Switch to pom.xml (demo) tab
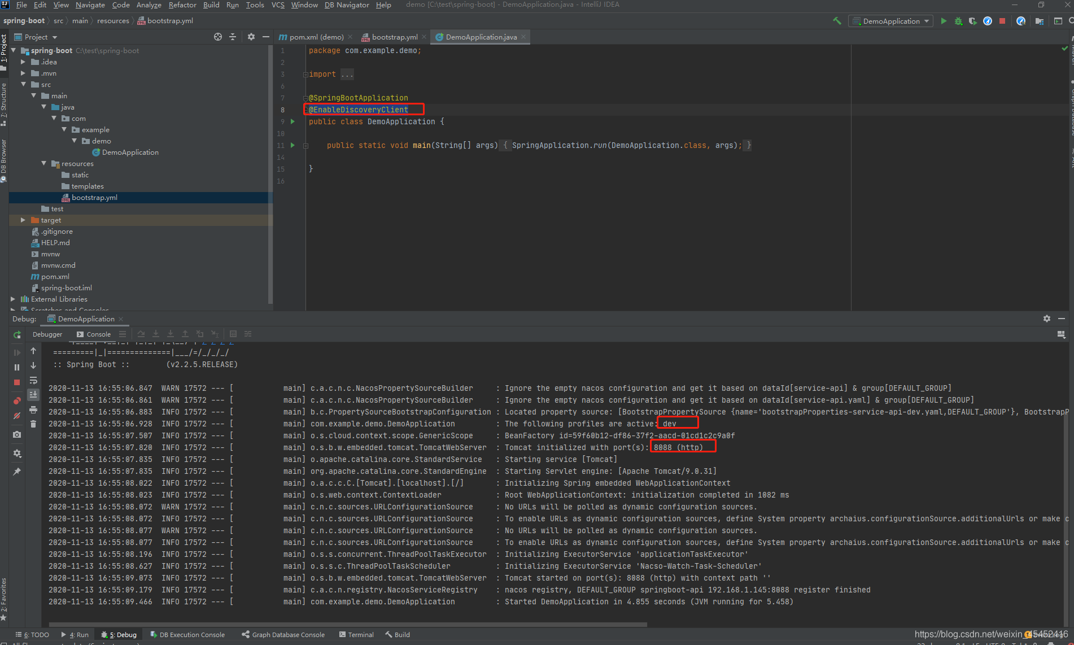1074x645 pixels. (316, 37)
